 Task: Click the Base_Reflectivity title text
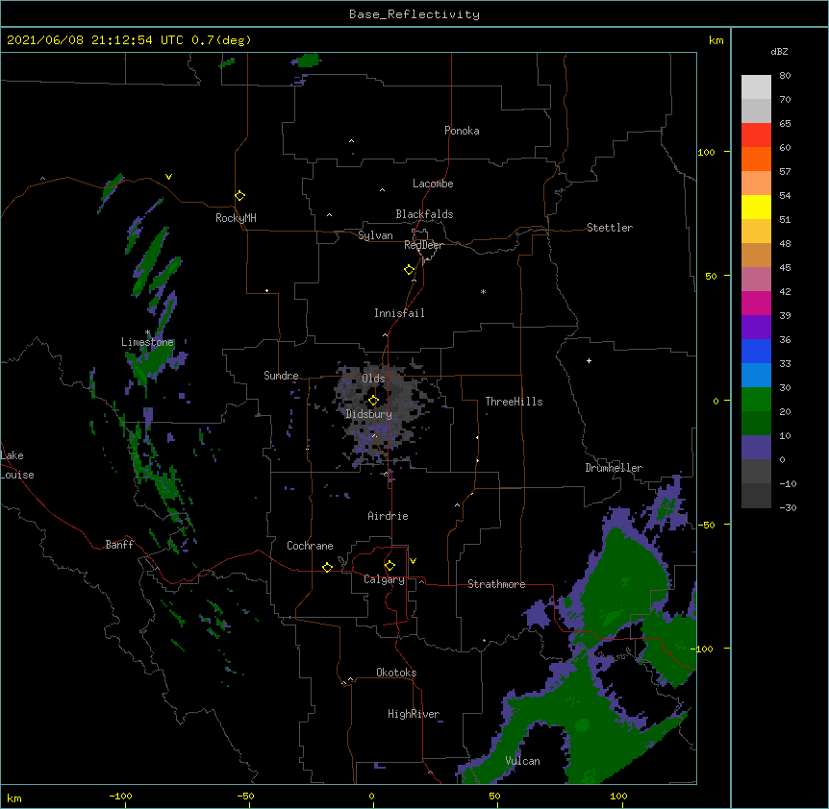(x=414, y=14)
